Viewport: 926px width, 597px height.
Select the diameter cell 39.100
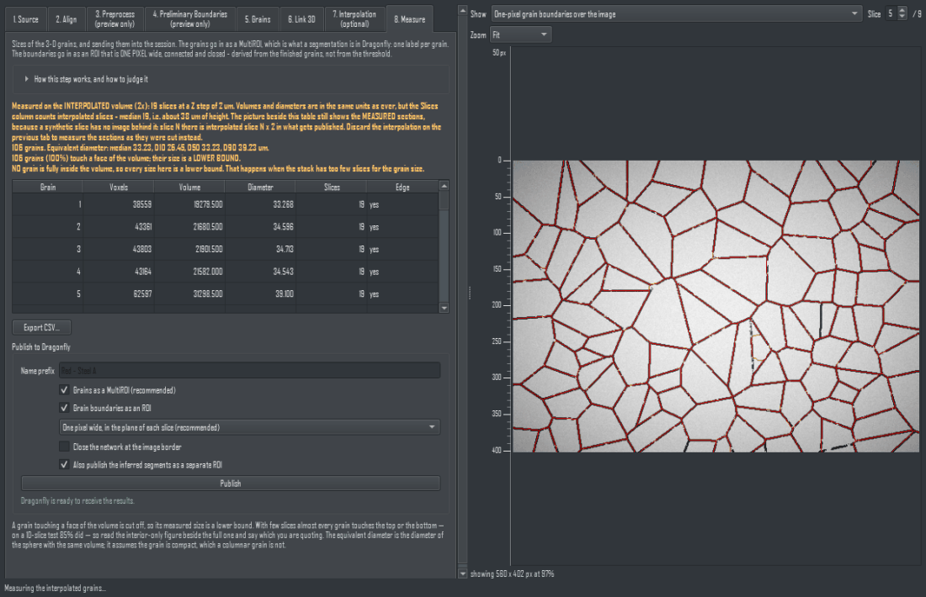coord(260,294)
